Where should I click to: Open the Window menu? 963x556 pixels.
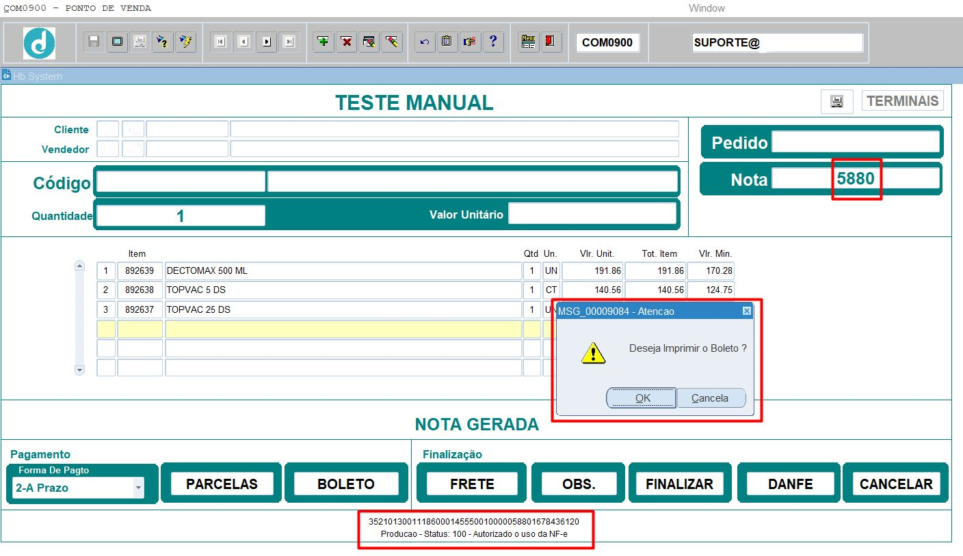[707, 8]
